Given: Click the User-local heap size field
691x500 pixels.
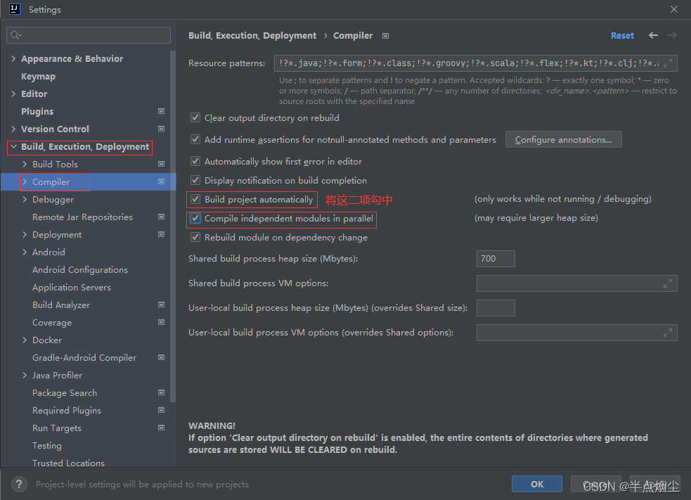Looking at the screenshot, I should [496, 308].
